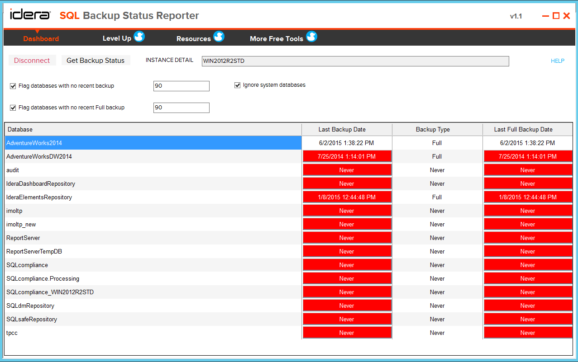
Task: Click the Disconnect button
Action: (x=32, y=60)
